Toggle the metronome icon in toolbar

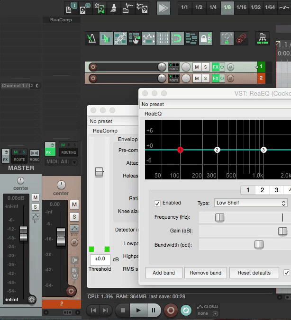91,38
